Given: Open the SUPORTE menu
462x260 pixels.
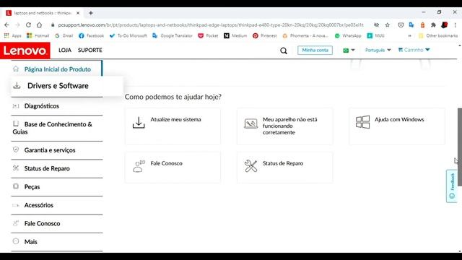Looking at the screenshot, I should pos(90,50).
